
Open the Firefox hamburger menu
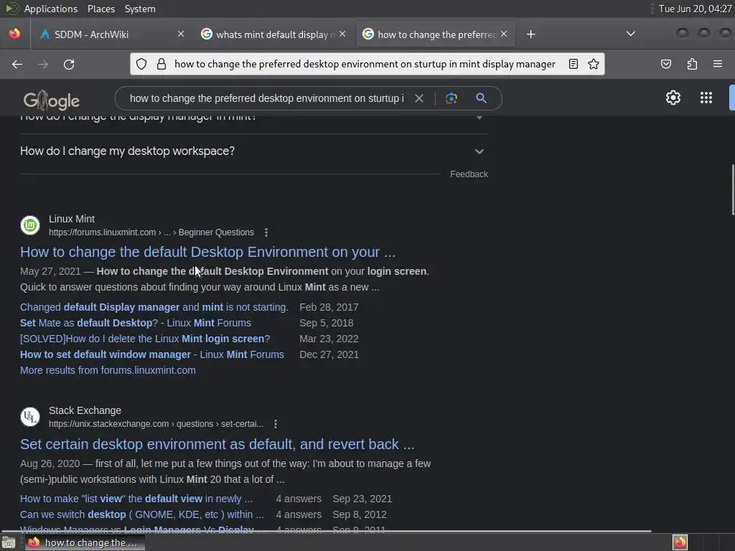718,64
